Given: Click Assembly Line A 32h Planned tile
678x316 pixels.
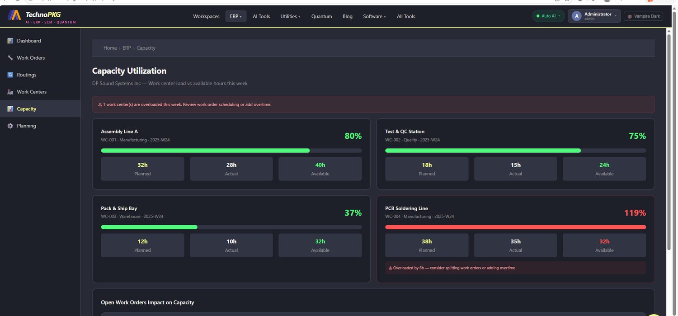Looking at the screenshot, I should [x=142, y=169].
